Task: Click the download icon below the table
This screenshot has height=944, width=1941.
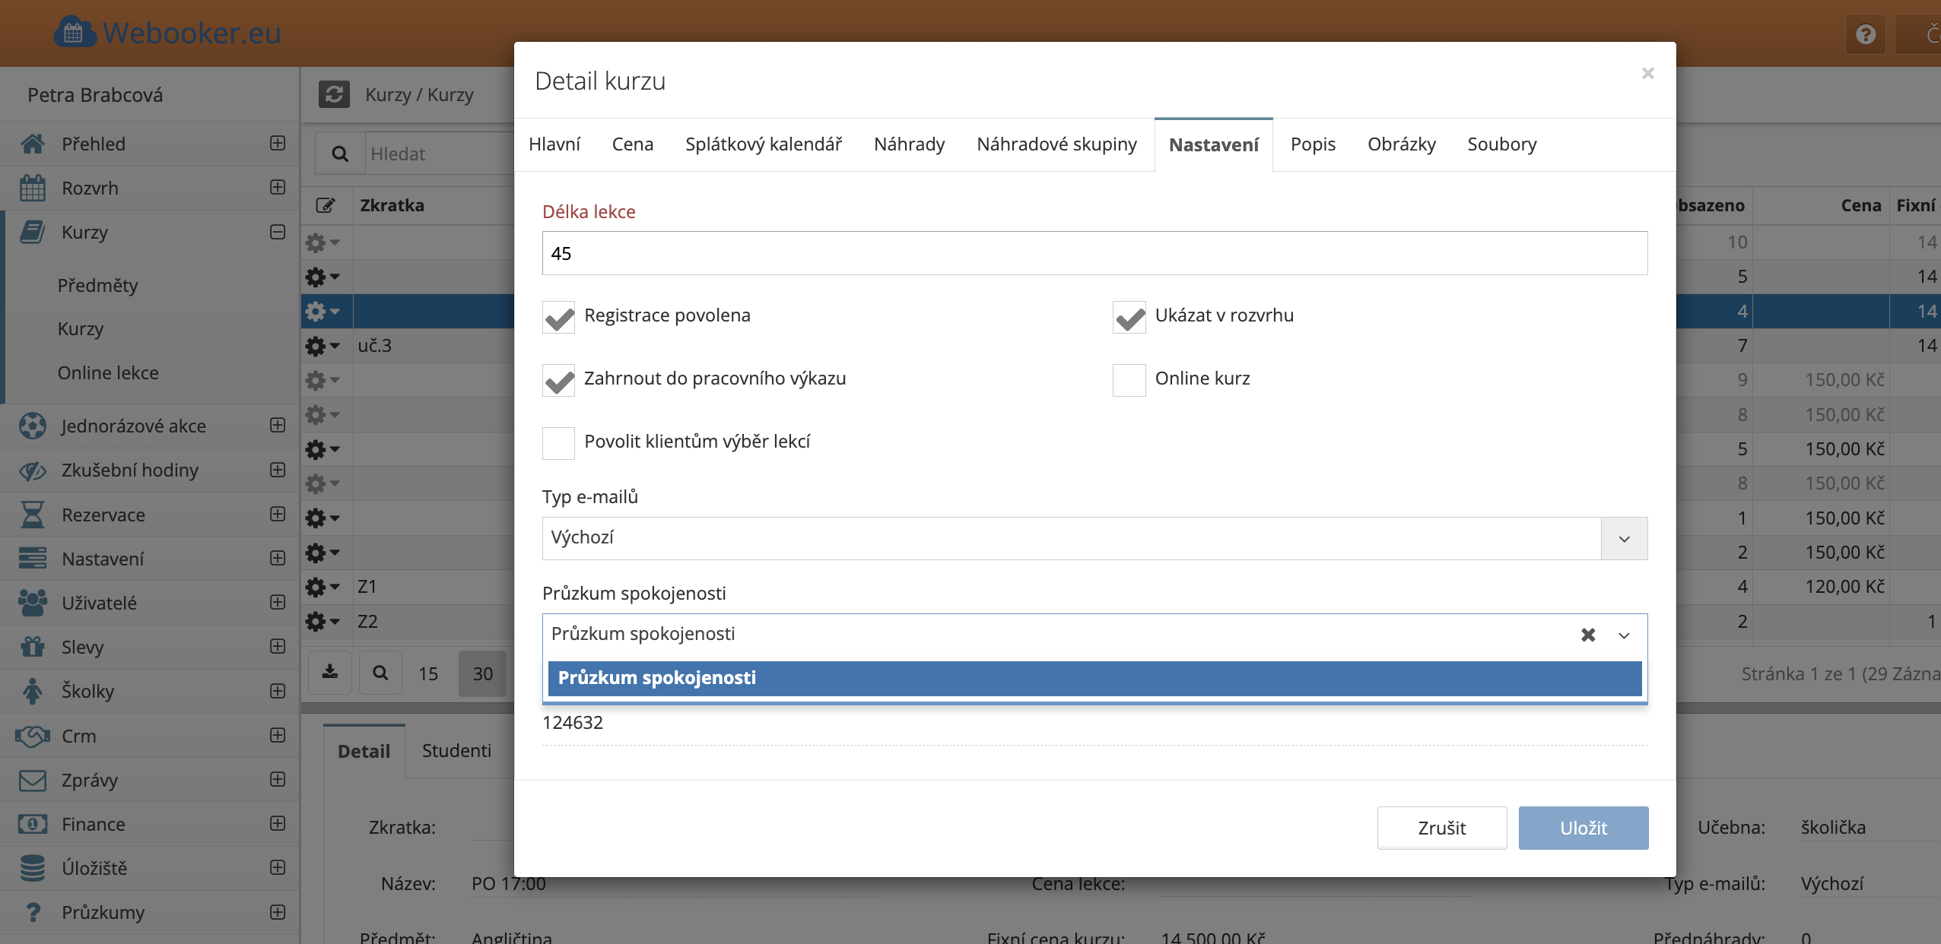Action: 330,673
